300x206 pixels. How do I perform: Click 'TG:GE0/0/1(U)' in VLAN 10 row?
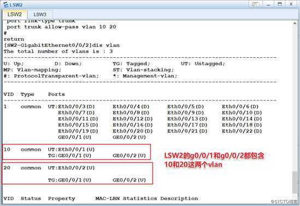coord(69,156)
